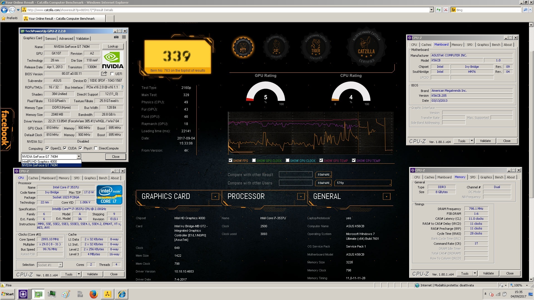Click the browser Back arrow button
The width and height of the screenshot is (534, 300).
[x=4, y=10]
